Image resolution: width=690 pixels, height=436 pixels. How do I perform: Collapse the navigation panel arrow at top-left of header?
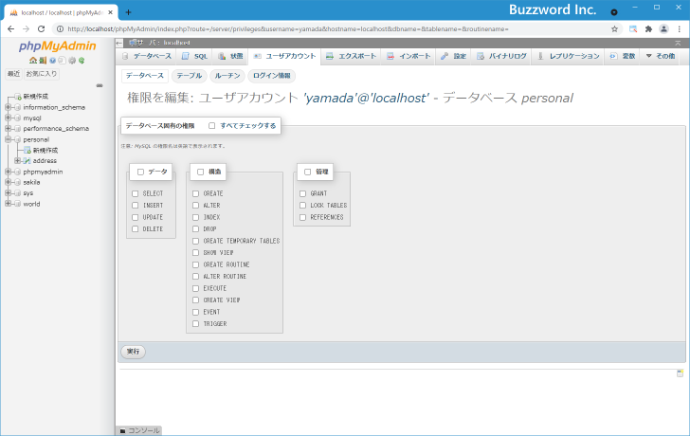119,43
